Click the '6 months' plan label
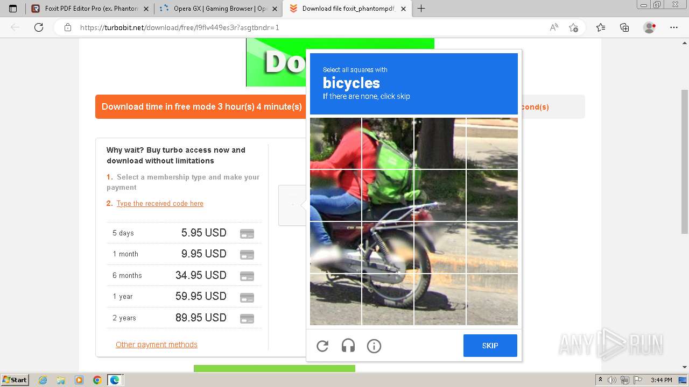689x387 pixels. [127, 275]
